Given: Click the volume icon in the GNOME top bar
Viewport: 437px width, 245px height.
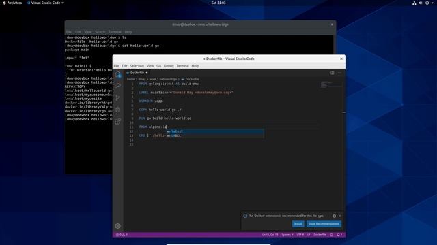Looking at the screenshot, I should point(421,3).
